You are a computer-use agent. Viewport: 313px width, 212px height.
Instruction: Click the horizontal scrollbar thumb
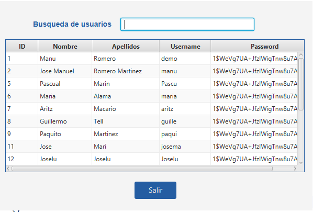pos(142,169)
